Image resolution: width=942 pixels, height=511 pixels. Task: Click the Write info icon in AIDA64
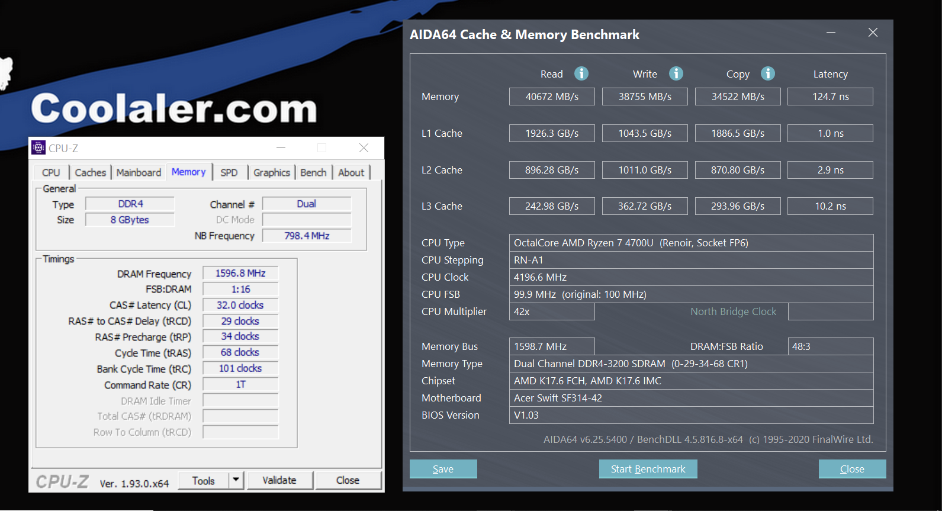676,73
